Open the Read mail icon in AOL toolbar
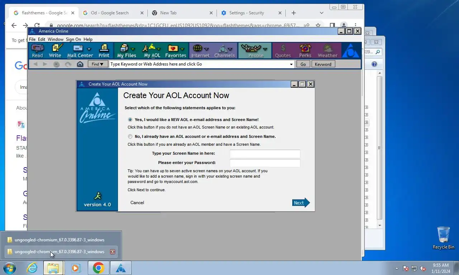The height and width of the screenshot is (275, 459). point(37,51)
